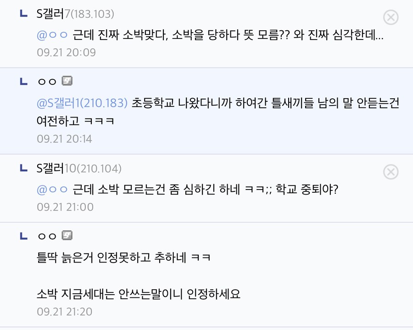Click the reply arrow icon before S갤러10

24,169
